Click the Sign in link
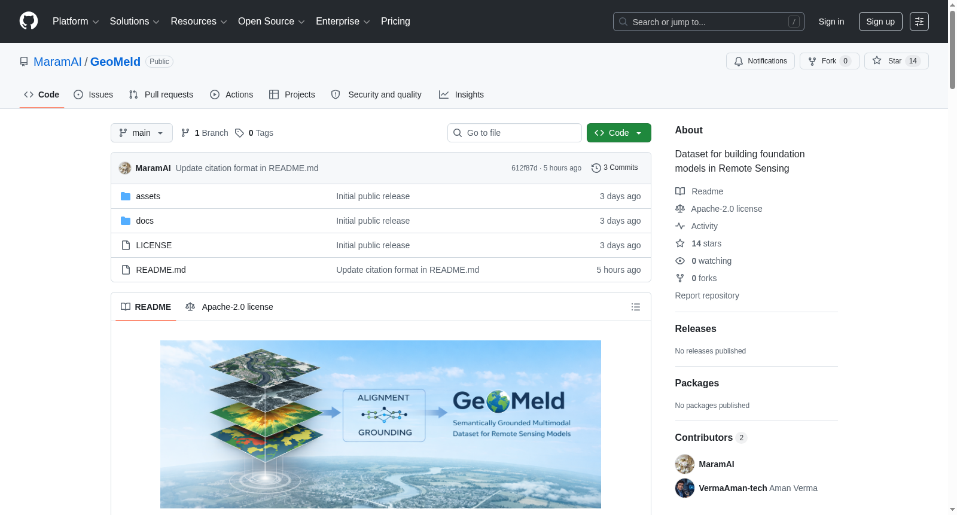The image size is (957, 515). point(831,22)
